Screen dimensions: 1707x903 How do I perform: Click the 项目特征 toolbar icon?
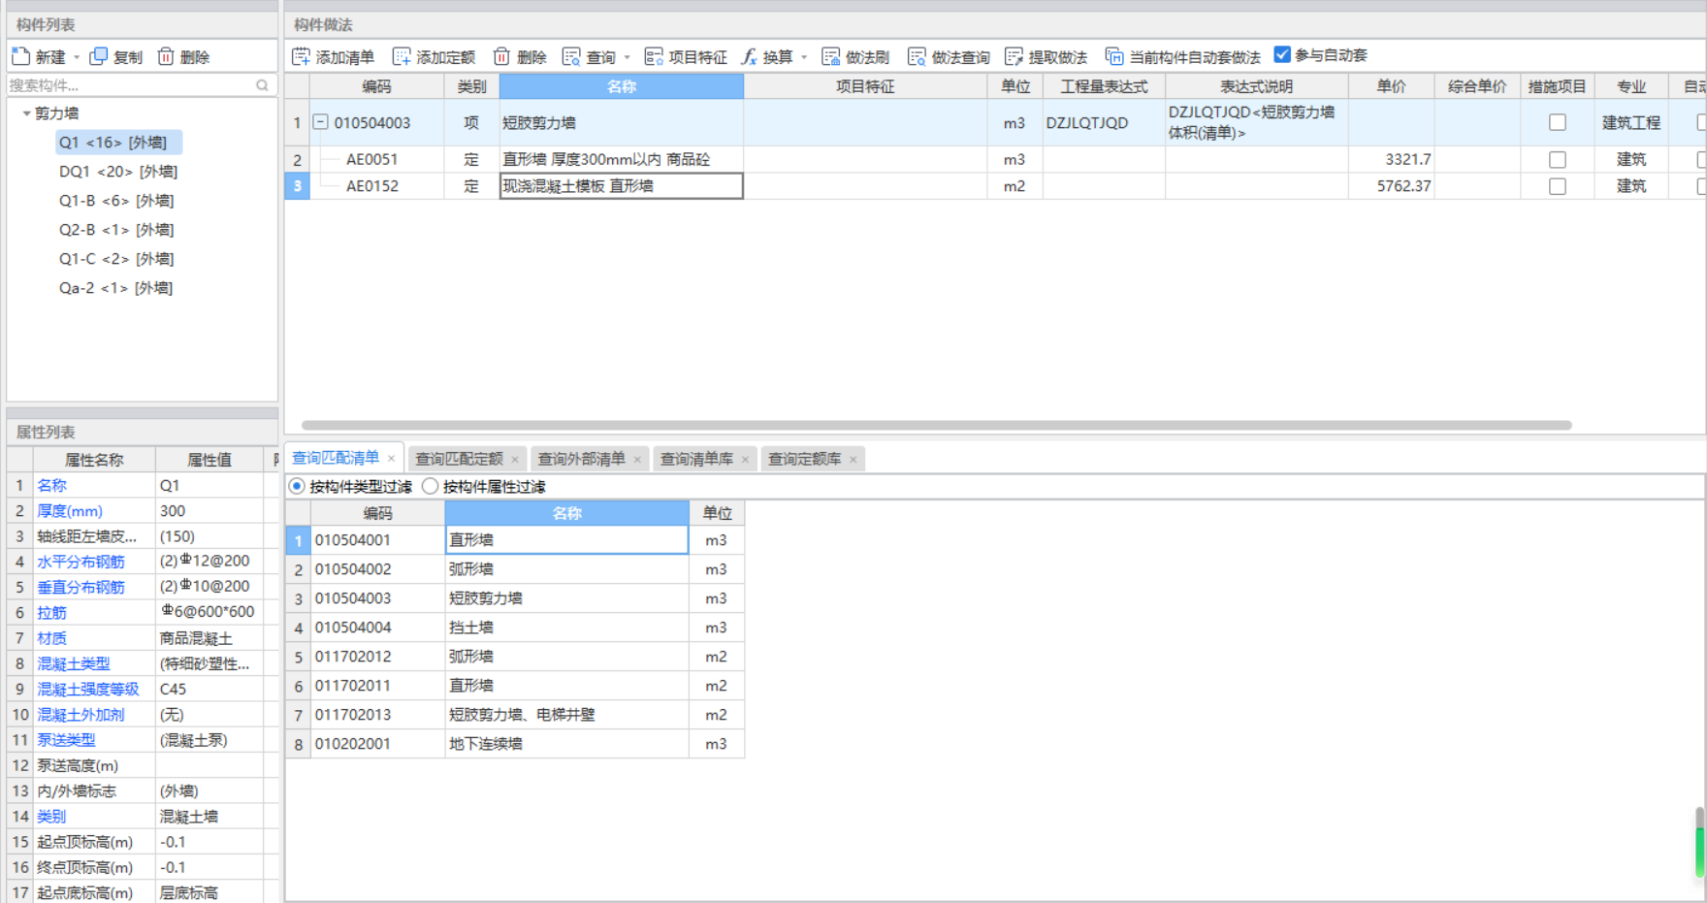click(x=655, y=57)
